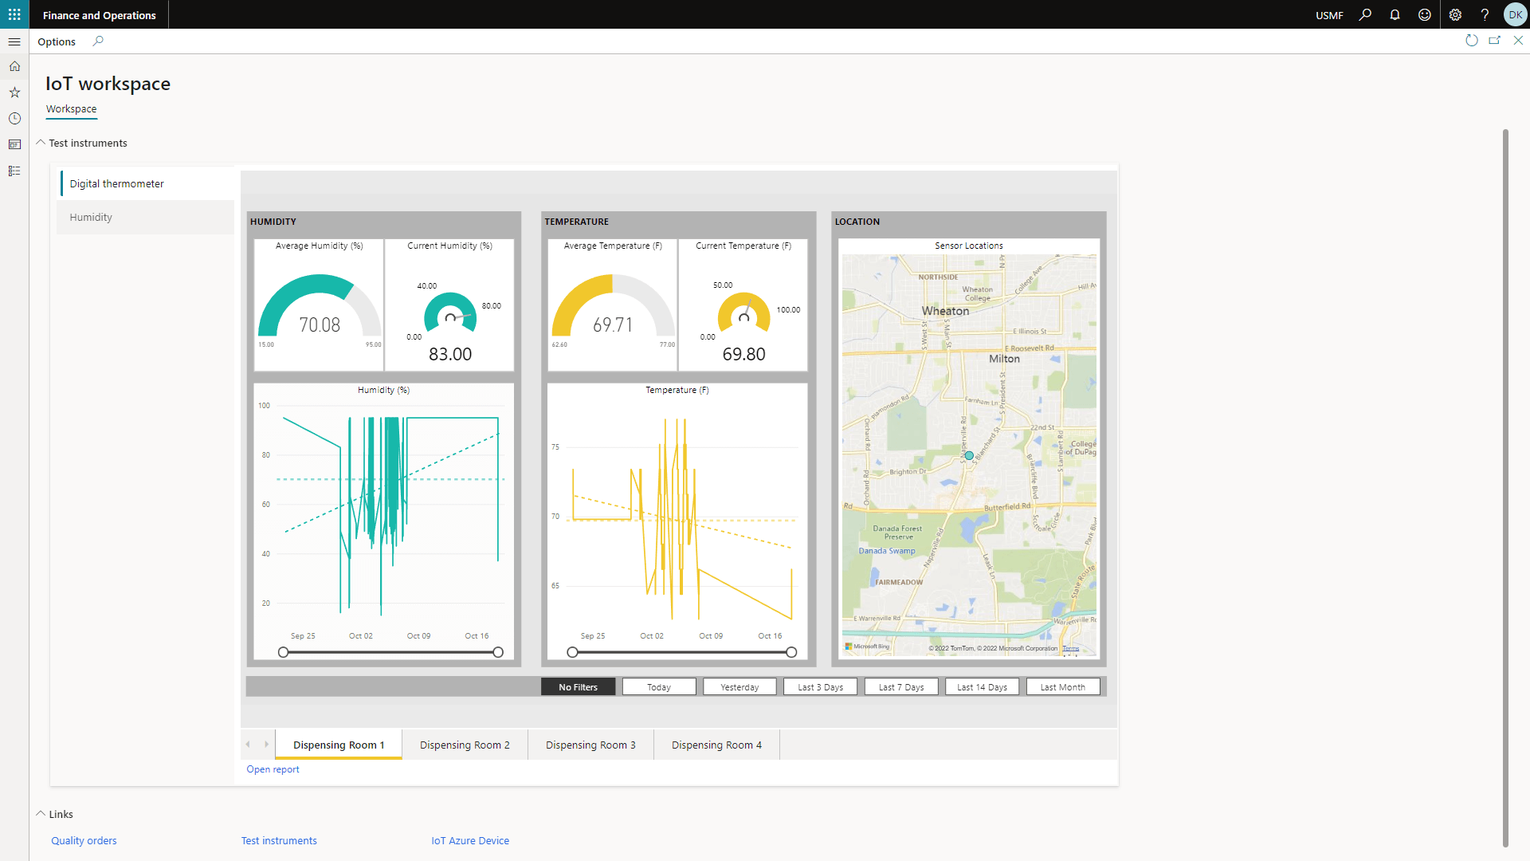Open Favorites star icon
This screenshot has height=861, width=1530.
point(14,92)
